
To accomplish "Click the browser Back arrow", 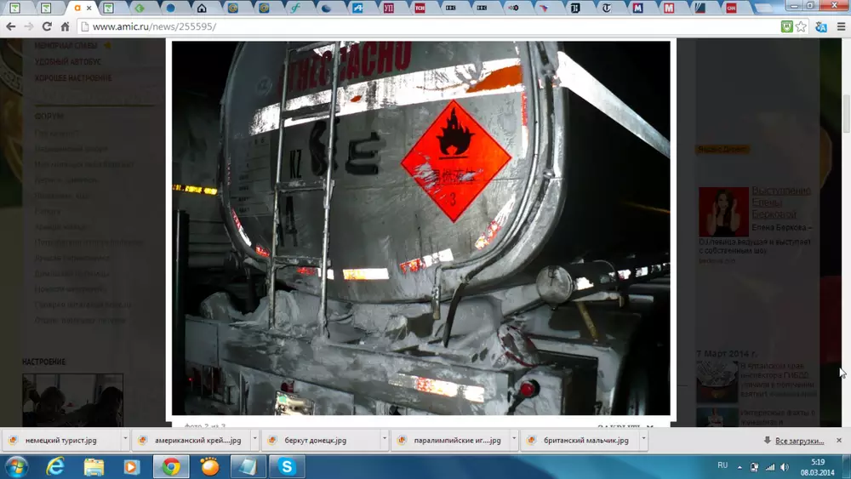I will coord(11,26).
